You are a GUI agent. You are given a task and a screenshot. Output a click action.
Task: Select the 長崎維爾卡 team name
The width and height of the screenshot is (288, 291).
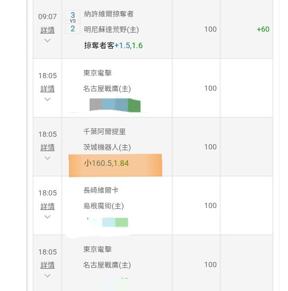tap(101, 190)
